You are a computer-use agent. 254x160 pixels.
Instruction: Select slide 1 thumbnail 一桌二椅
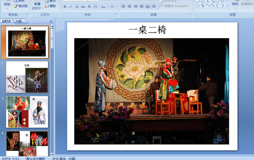[27, 42]
